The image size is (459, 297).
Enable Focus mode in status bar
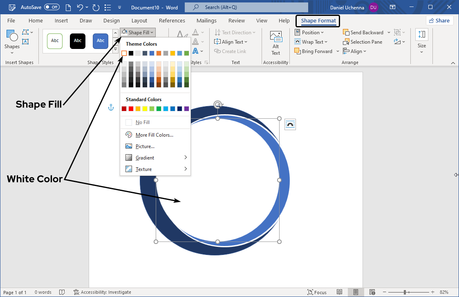[317, 292]
